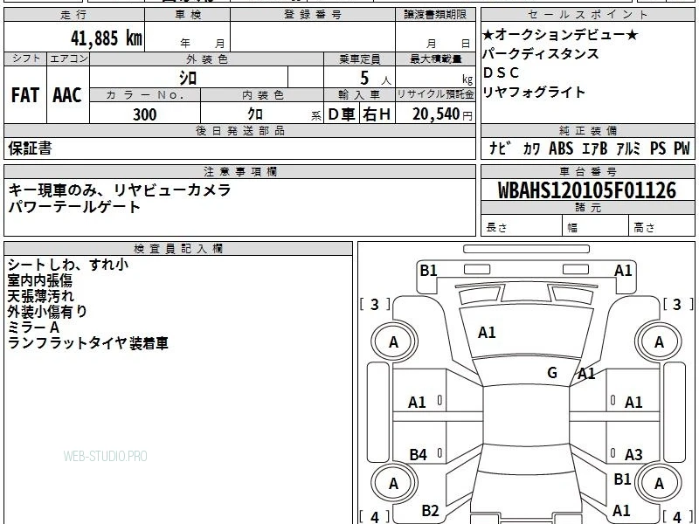Click the セールスポイント header
The image size is (699, 524).
[x=587, y=14]
